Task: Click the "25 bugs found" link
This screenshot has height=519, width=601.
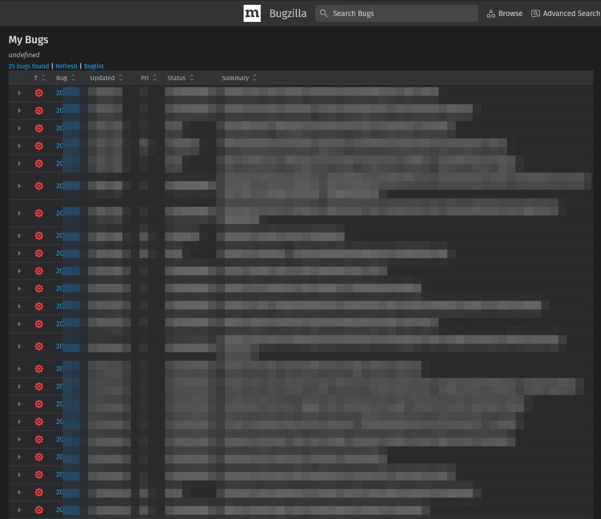Action: click(28, 66)
